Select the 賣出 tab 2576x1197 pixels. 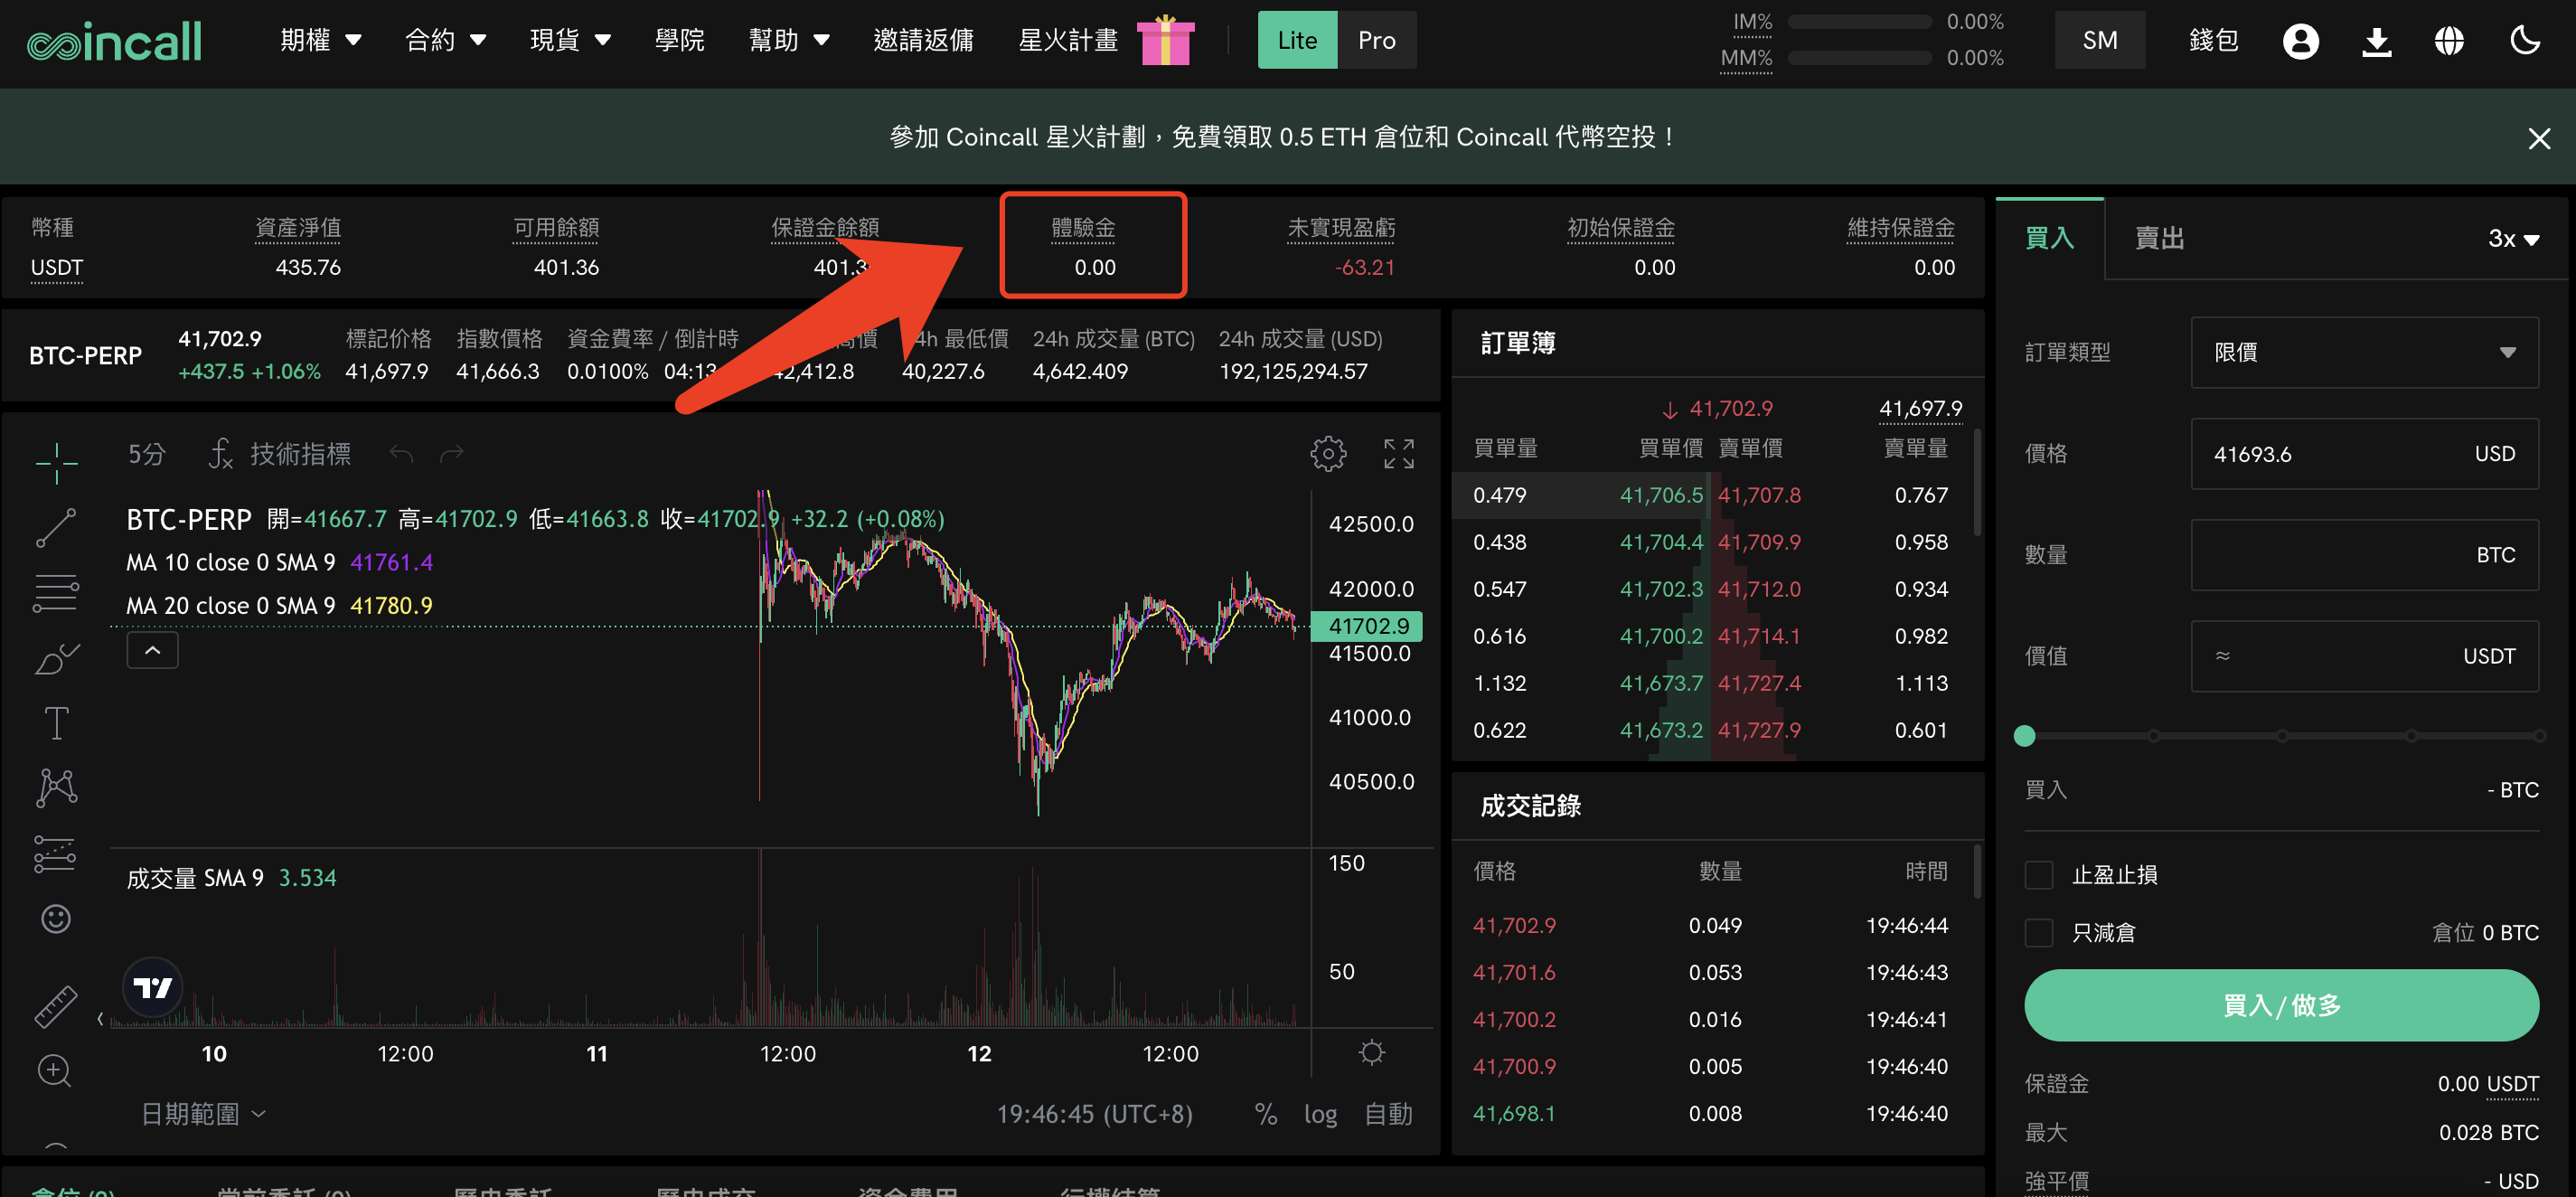coord(2159,238)
